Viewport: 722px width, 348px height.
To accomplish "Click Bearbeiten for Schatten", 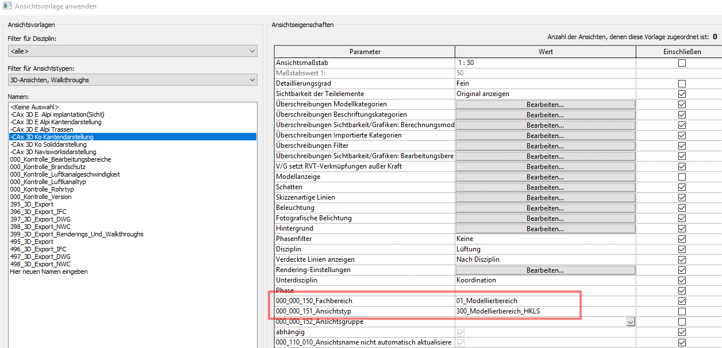I will pyautogui.click(x=545, y=187).
